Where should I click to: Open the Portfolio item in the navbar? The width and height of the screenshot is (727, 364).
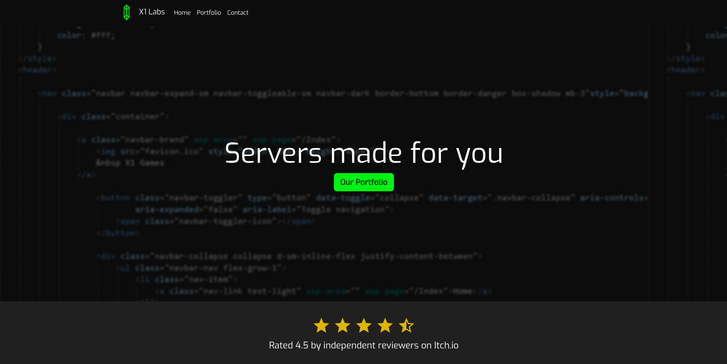[x=209, y=13]
